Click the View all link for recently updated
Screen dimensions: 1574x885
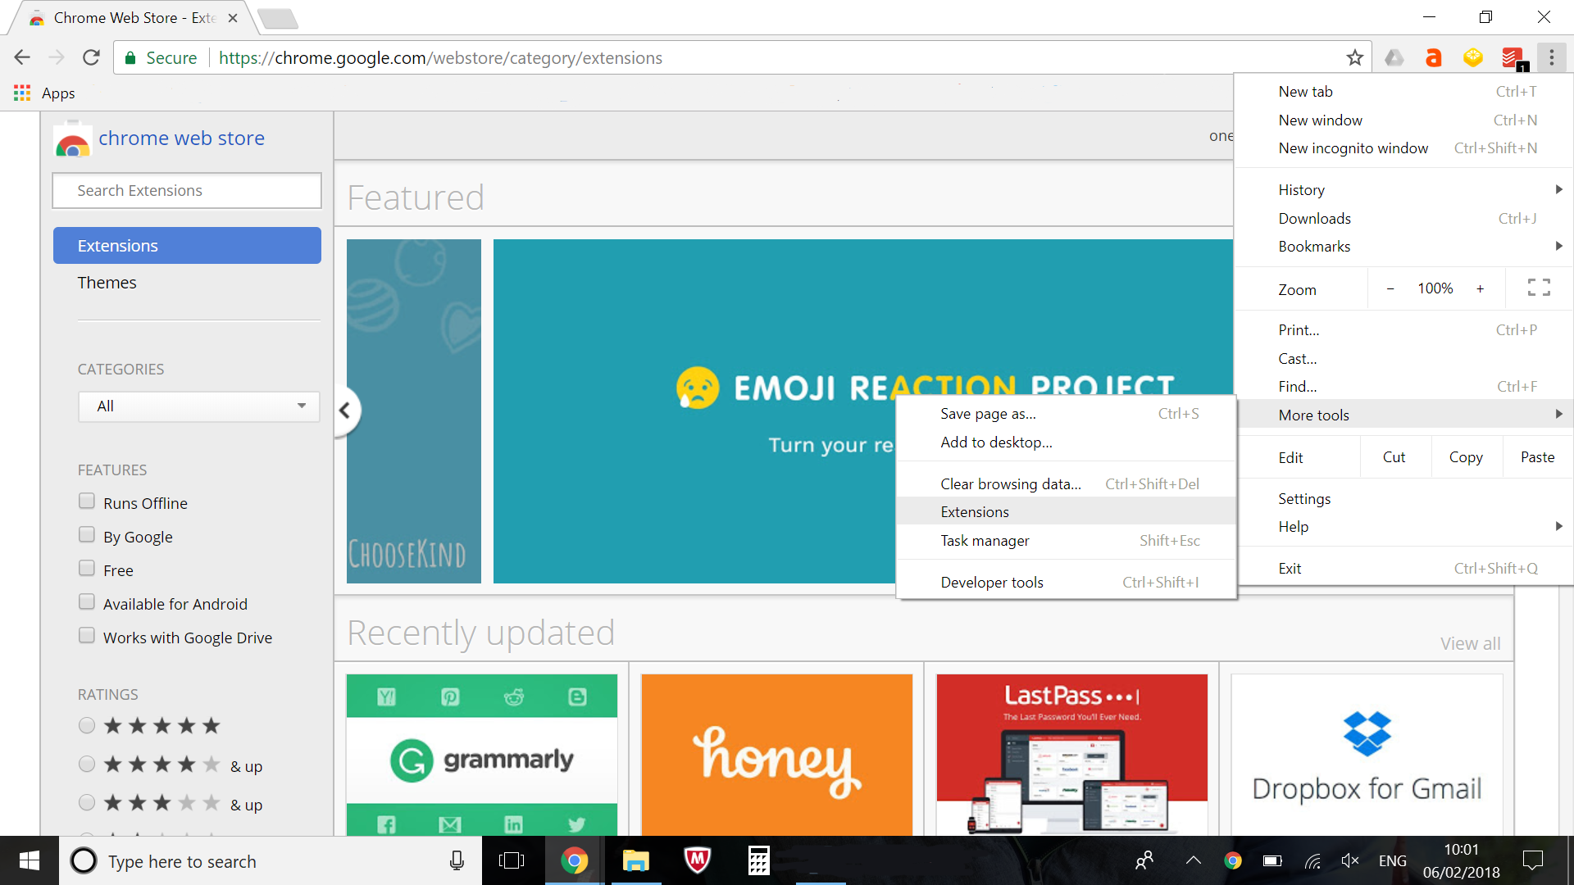[x=1469, y=643]
